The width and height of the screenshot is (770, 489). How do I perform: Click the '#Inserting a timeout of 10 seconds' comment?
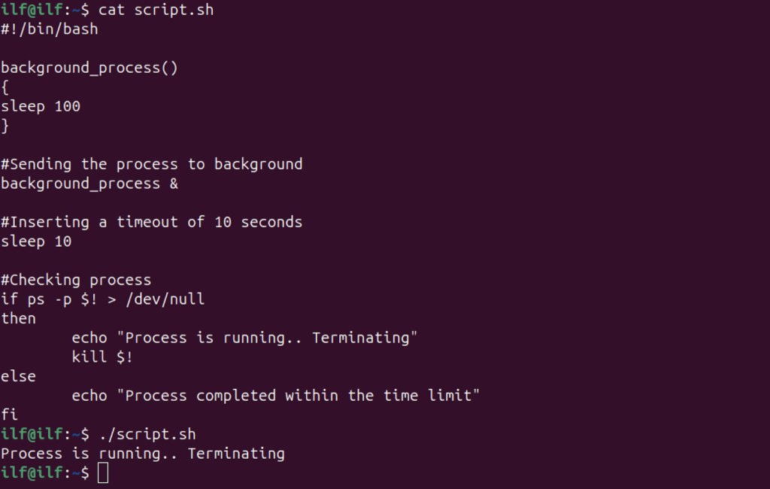(152, 222)
